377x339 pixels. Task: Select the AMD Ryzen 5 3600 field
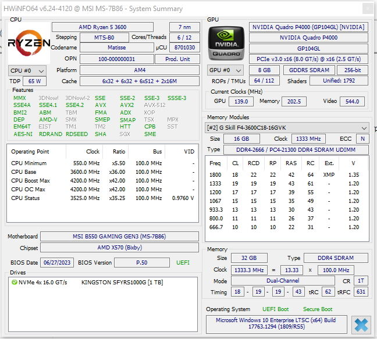pyautogui.click(x=102, y=27)
